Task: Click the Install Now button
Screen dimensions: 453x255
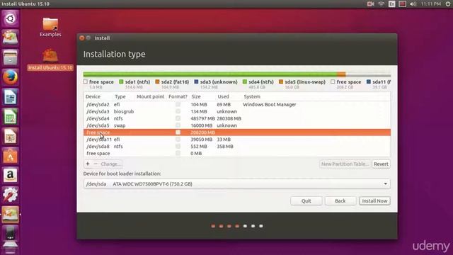Action: (x=374, y=201)
